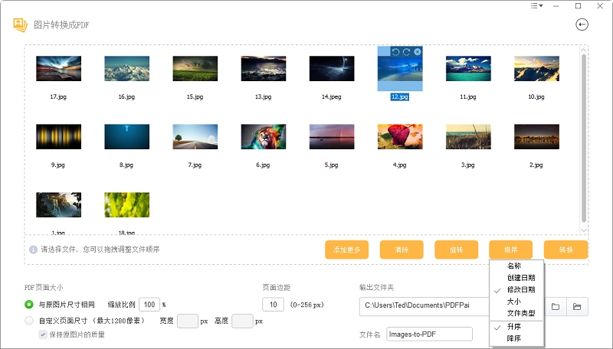
Task: Open output folder icon
Action: (x=577, y=307)
